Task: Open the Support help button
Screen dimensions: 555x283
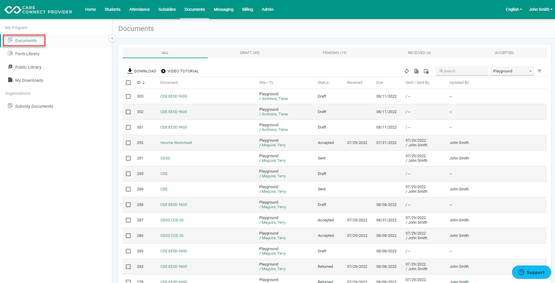Action: 531,272
